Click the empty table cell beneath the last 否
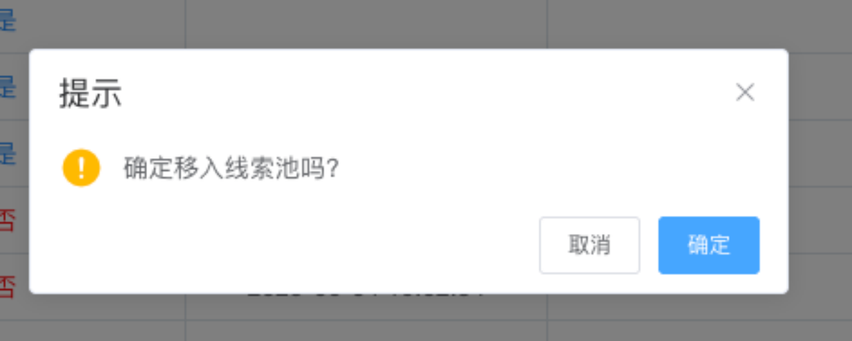Screen dimensions: 852x341 coord(92,331)
